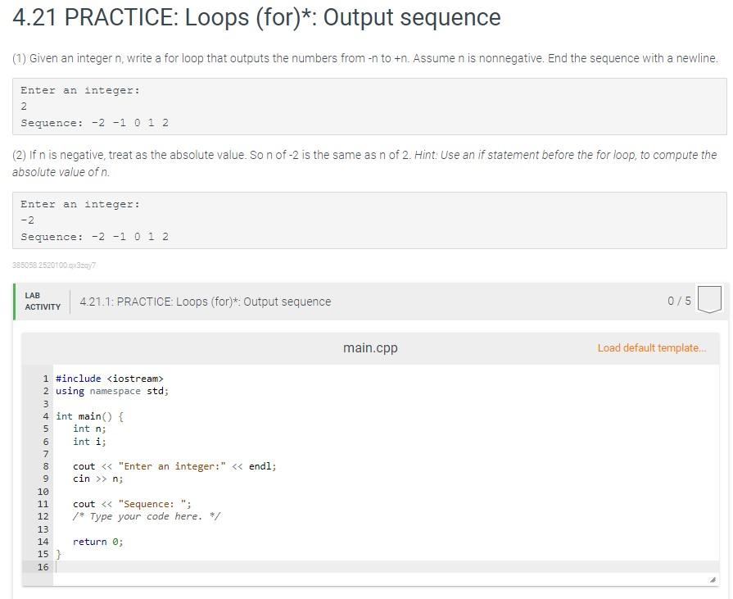Click the 'using namespace std;' line
This screenshot has height=599, width=733.
(x=112, y=391)
